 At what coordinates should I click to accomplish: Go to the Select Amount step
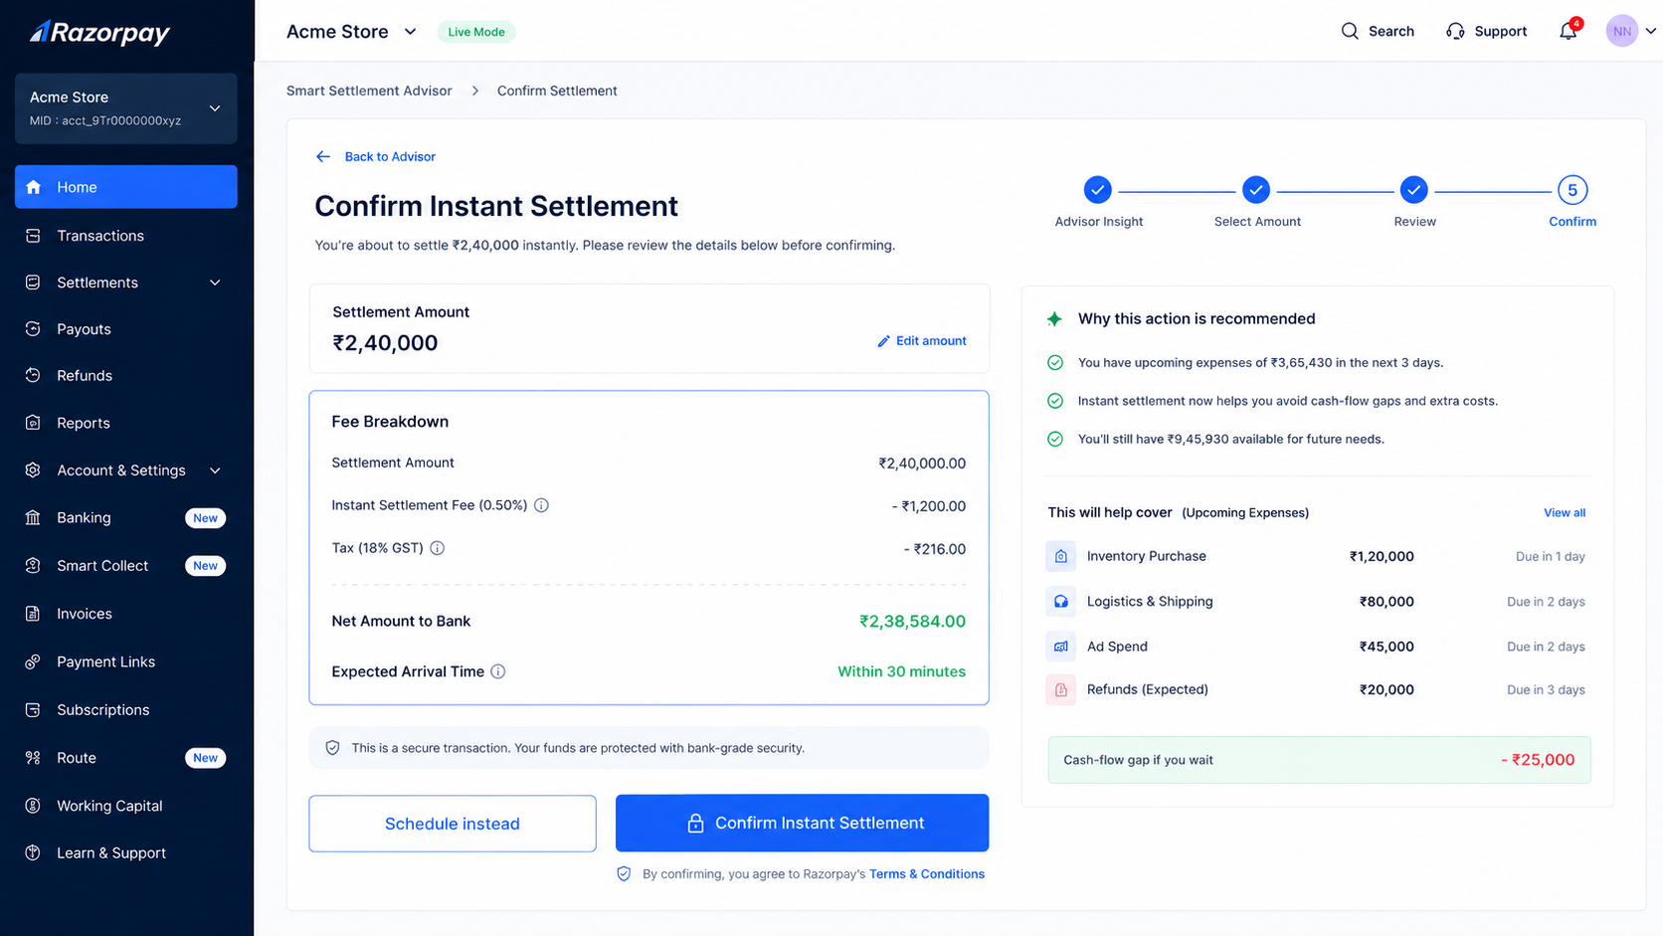(1256, 189)
